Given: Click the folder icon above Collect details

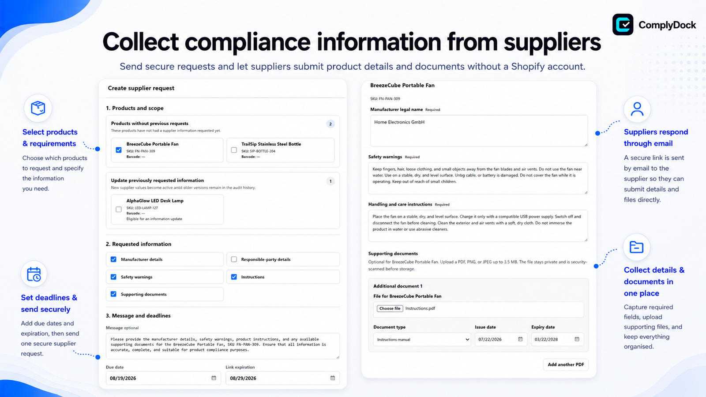Looking at the screenshot, I should pos(636,247).
